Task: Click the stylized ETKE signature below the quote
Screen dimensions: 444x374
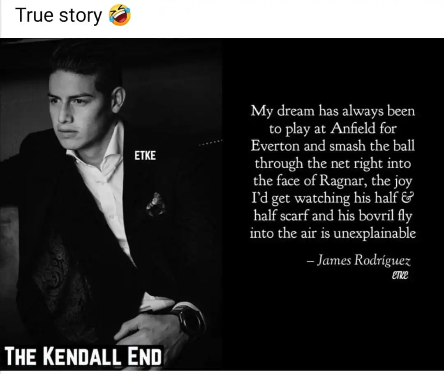Action: tap(400, 275)
